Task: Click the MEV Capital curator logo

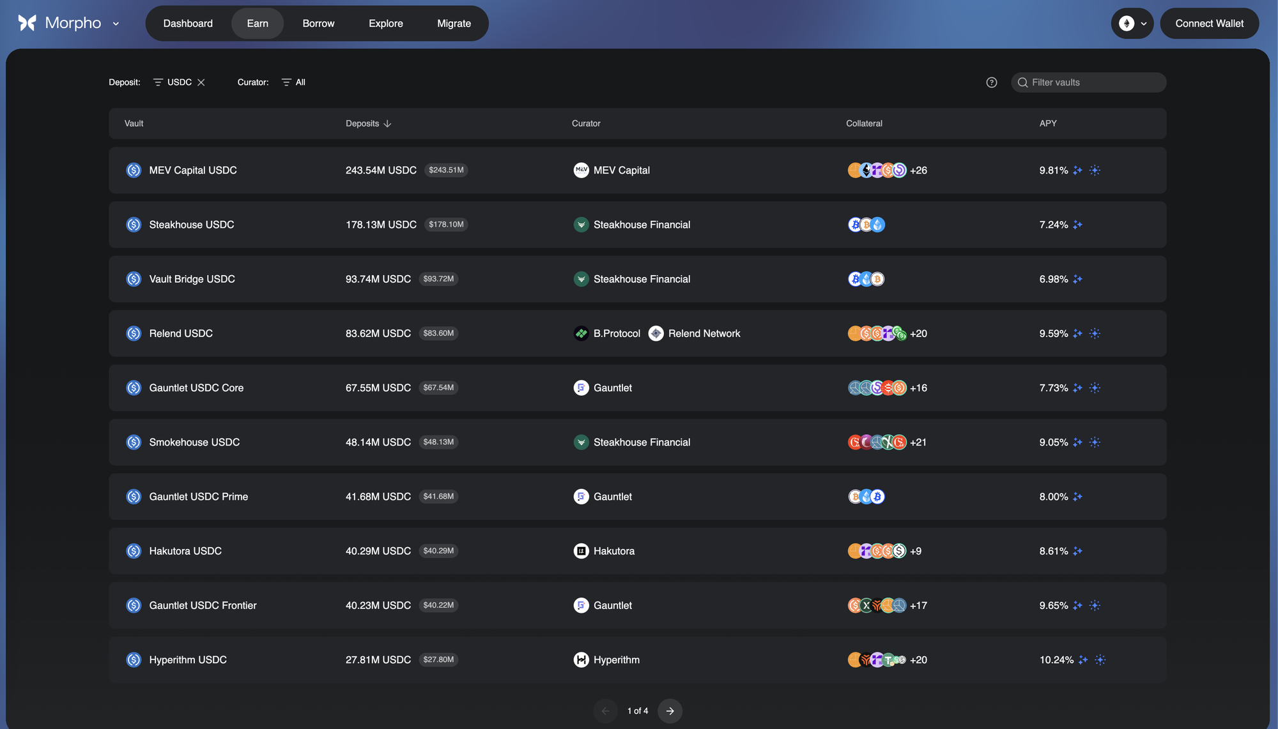Action: click(581, 170)
